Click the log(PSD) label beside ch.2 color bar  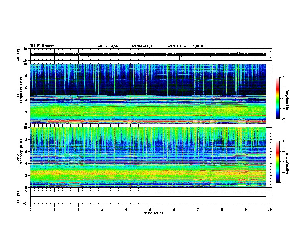pos(287,163)
